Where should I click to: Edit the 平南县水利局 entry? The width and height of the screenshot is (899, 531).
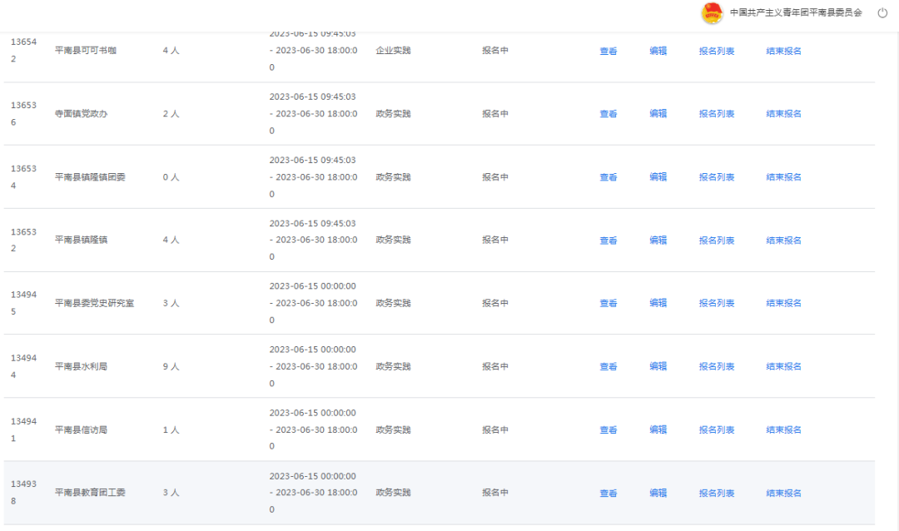[x=658, y=367]
